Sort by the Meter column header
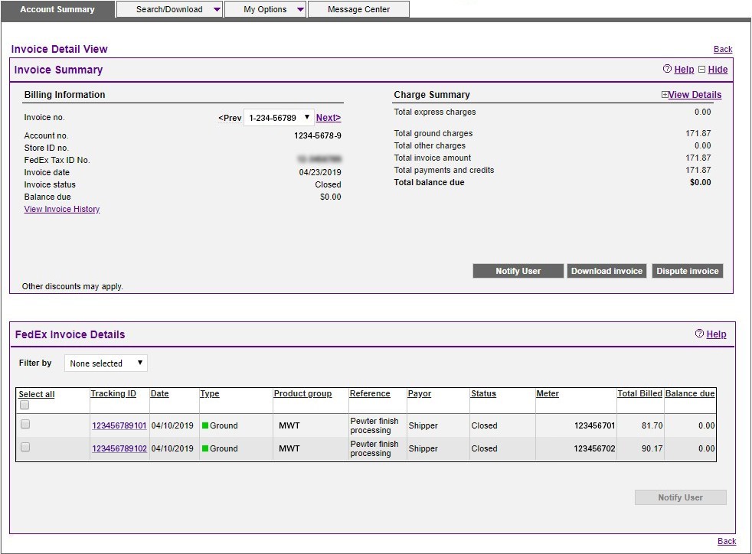Screen dimensions: 752x554 [x=548, y=393]
